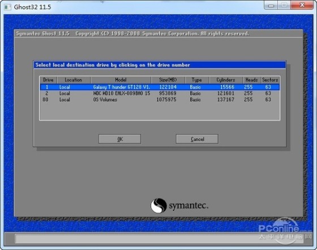Click the Ghost32 title bar icon
Viewport: 317px width, 250px height.
pos(7,7)
